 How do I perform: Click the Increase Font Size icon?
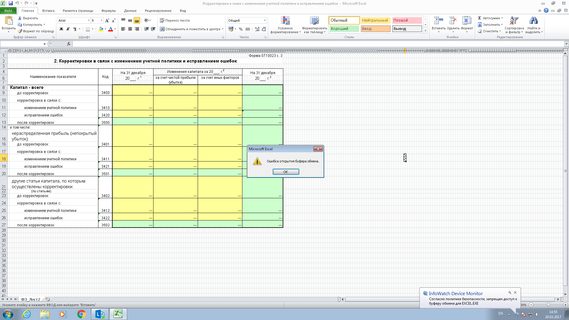point(107,20)
